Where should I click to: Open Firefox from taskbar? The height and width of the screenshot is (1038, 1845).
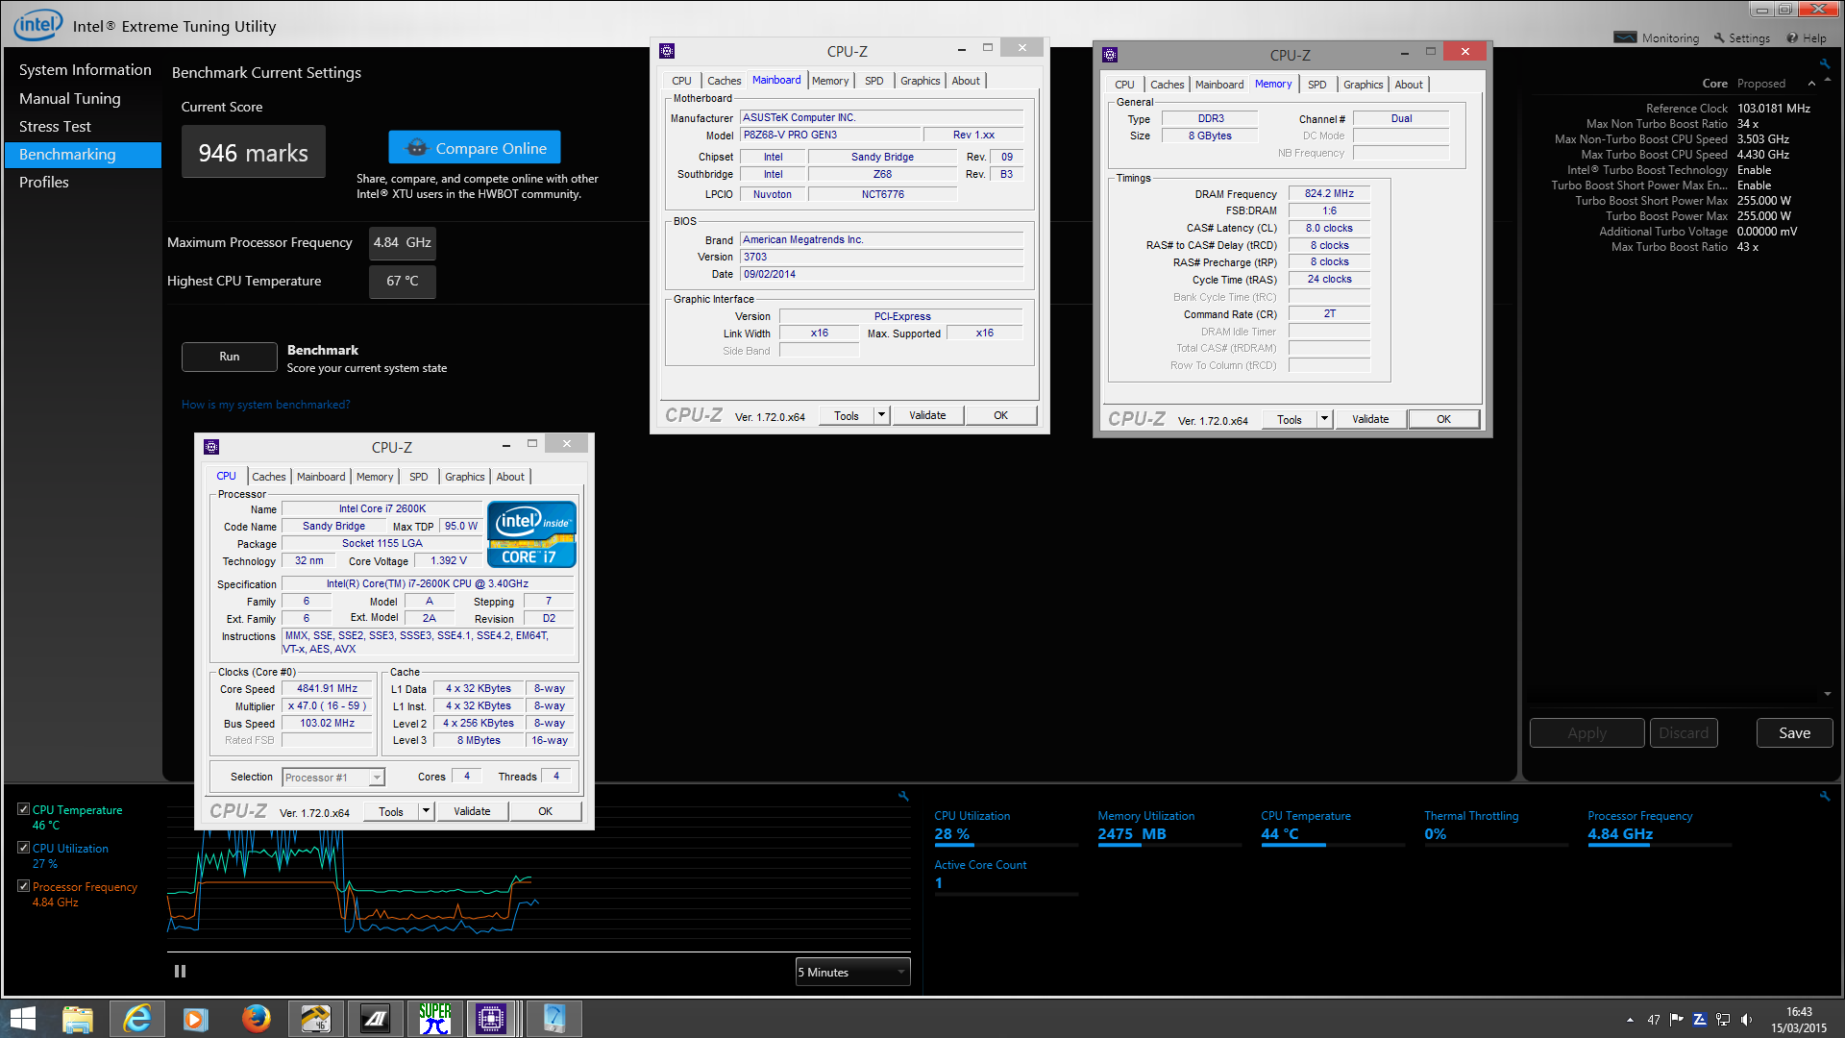click(x=256, y=1019)
